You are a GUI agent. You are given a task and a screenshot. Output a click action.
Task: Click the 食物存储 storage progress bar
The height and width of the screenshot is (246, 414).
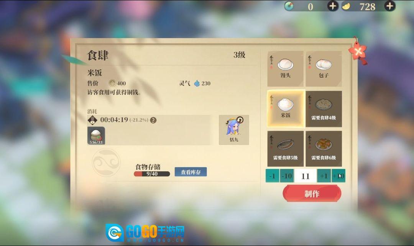coord(152,174)
